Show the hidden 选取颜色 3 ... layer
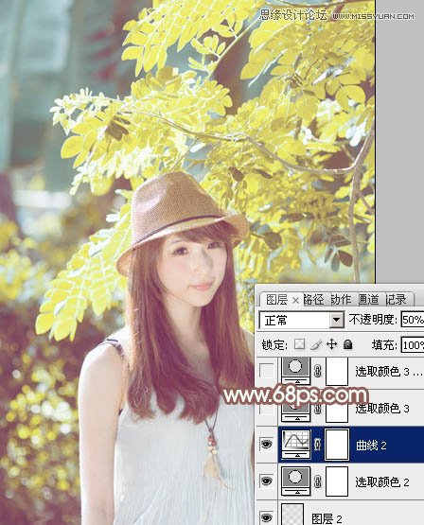424x525 pixels. [267, 371]
